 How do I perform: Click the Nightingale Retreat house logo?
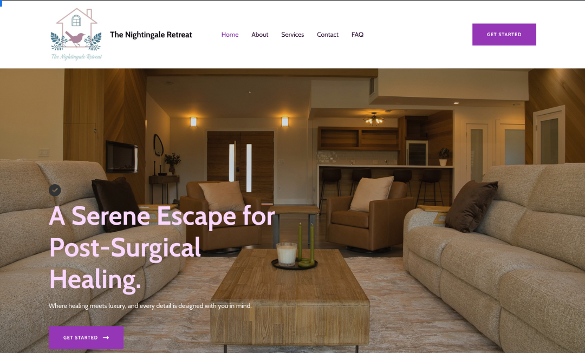[x=76, y=34]
